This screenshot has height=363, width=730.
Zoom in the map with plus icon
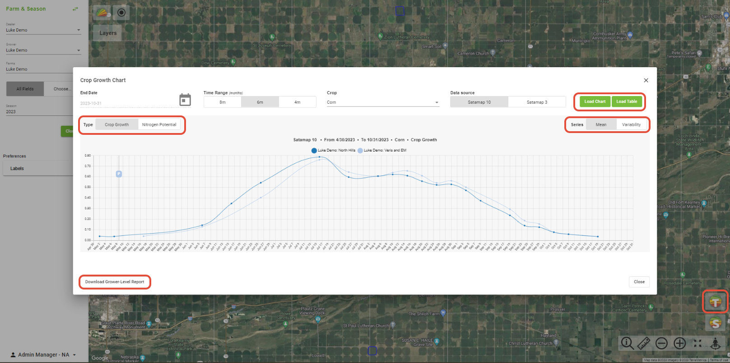tap(680, 344)
